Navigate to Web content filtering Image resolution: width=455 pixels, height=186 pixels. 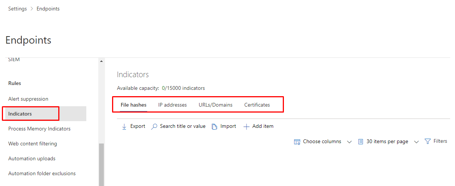click(x=32, y=144)
